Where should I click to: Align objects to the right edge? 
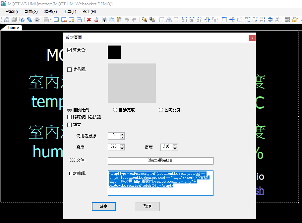pyautogui.click(x=177, y=20)
